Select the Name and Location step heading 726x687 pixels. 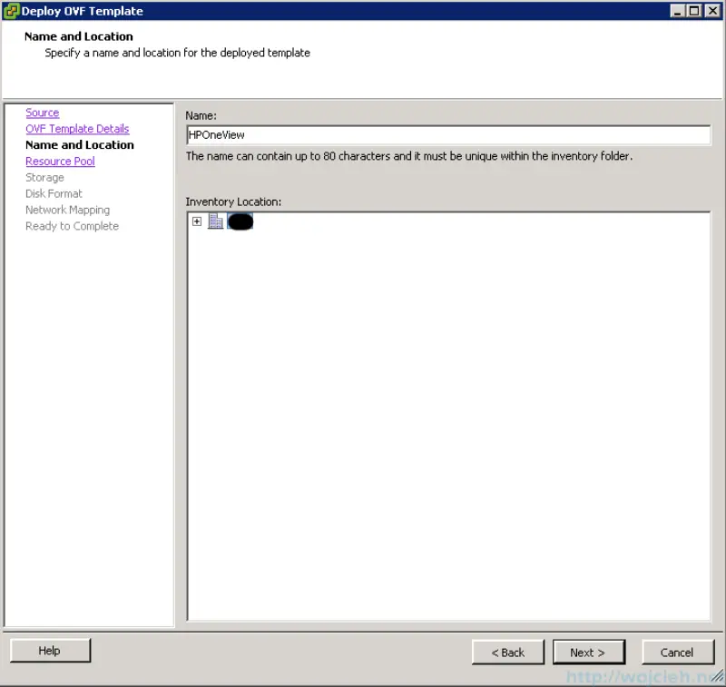tap(79, 144)
